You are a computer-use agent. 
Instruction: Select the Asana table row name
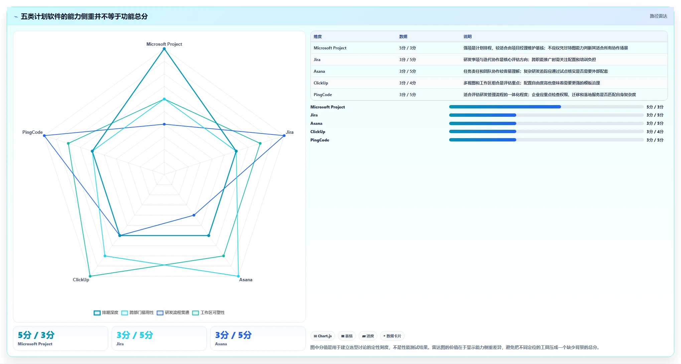coord(319,71)
